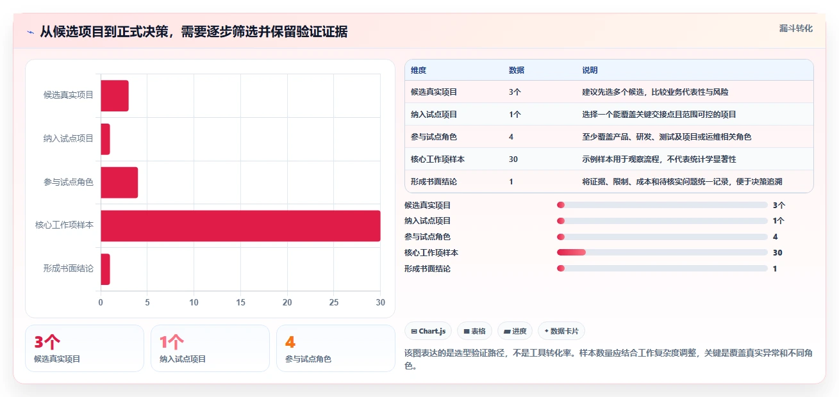Click the 数据 column header

pos(517,70)
